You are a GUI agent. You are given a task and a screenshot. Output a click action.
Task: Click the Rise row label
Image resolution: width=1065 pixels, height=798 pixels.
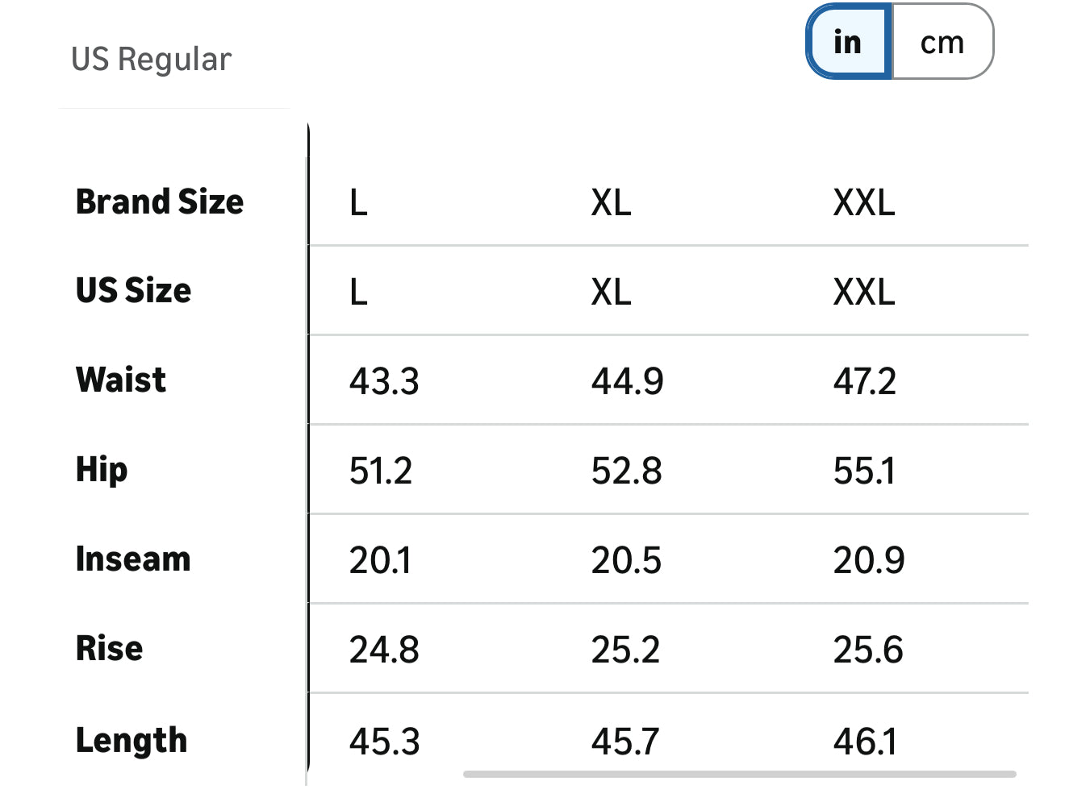110,649
